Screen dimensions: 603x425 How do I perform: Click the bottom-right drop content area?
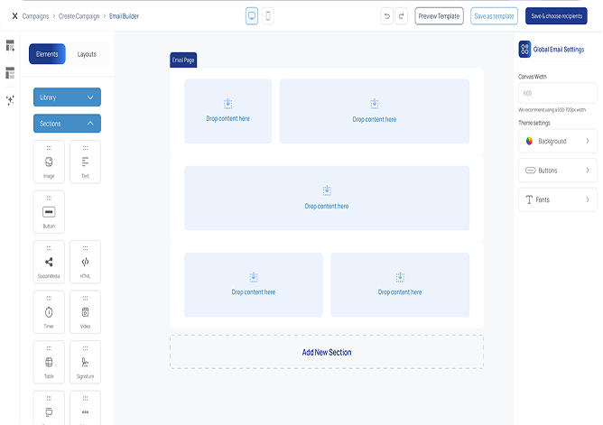[x=400, y=285]
